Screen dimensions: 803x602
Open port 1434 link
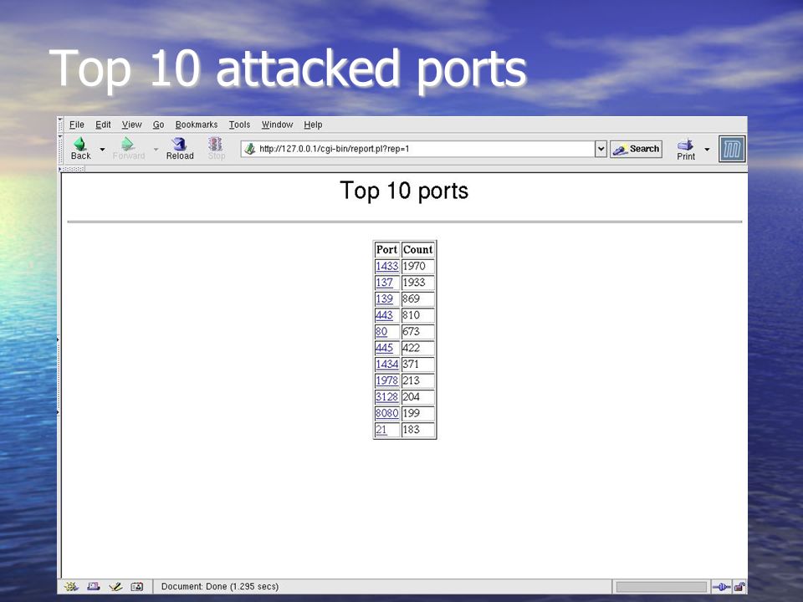click(386, 364)
